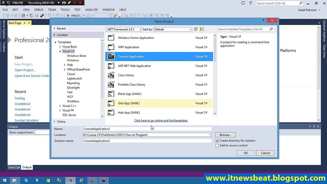Enable Add to source control checkbox
The image size is (327, 184).
point(217,145)
